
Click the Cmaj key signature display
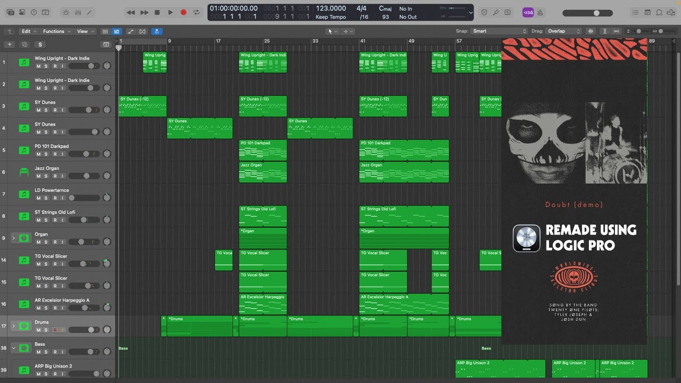pyautogui.click(x=385, y=9)
